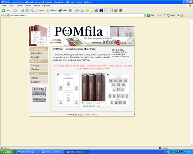
Task: Click the Filokartie.com sidebar banner
Action: click(x=39, y=100)
